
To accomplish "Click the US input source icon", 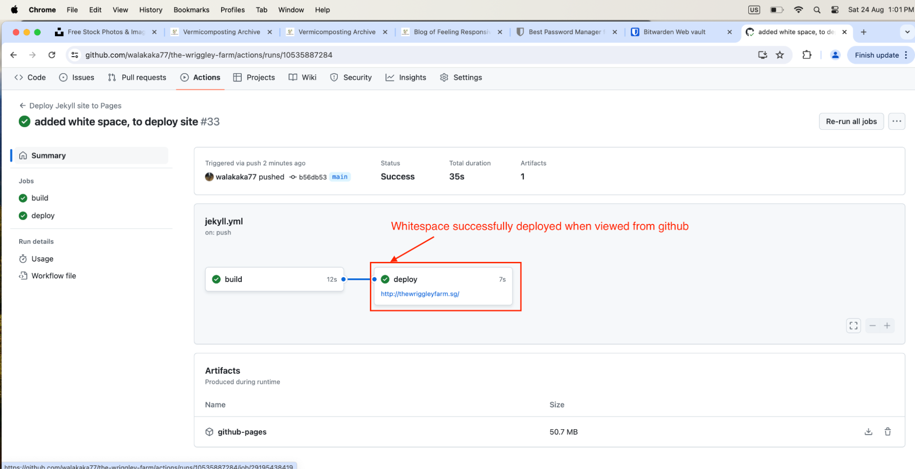I will click(754, 10).
